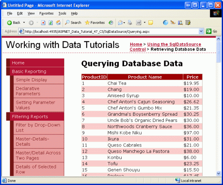This screenshot has width=223, height=185.
Task: Follow the Using the SqlDataSource Control link
Action: coord(165,47)
